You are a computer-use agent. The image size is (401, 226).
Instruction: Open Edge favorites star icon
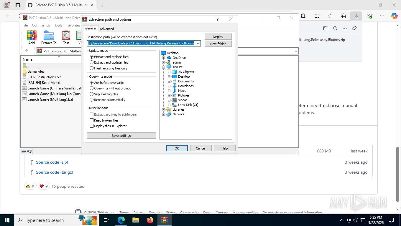click(x=330, y=16)
